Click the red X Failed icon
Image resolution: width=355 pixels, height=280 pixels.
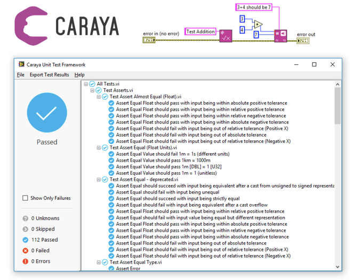pyautogui.click(x=26, y=251)
